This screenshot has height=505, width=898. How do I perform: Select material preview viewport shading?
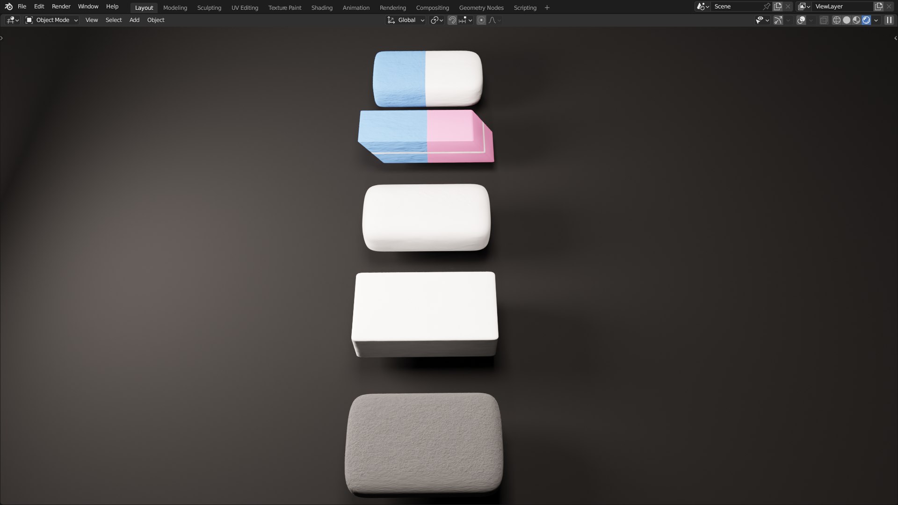point(856,20)
